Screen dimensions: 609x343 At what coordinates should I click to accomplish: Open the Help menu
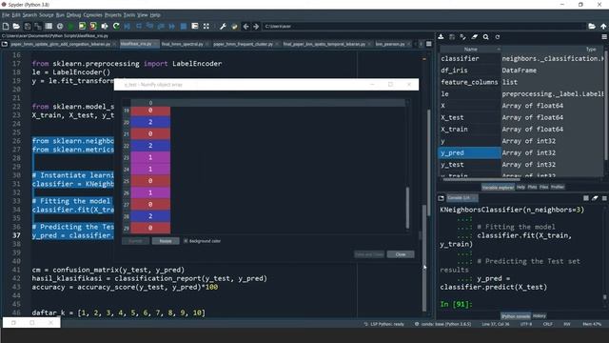click(x=155, y=15)
